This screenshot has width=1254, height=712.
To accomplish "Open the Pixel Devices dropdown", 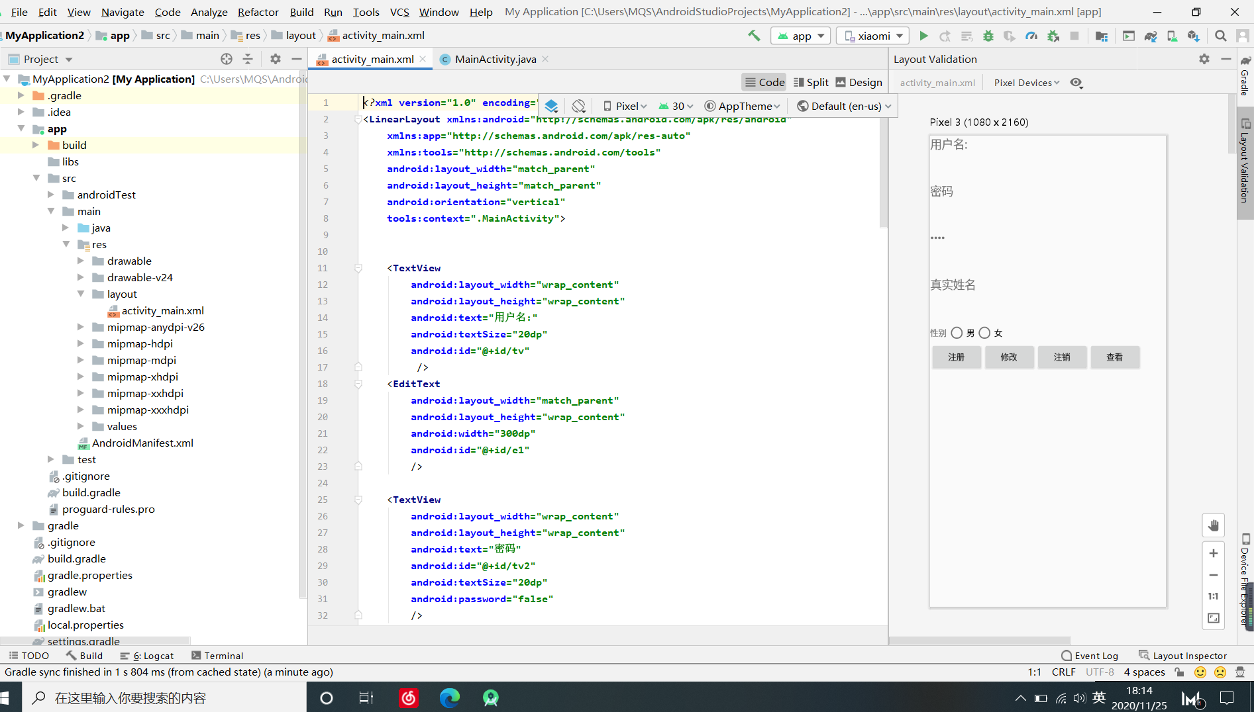I will pos(1027,83).
